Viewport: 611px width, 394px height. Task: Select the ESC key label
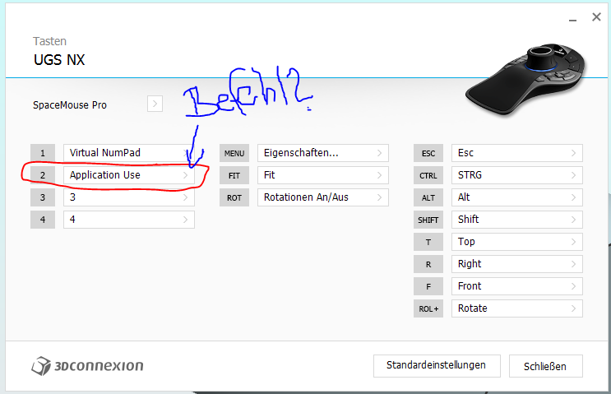[428, 153]
